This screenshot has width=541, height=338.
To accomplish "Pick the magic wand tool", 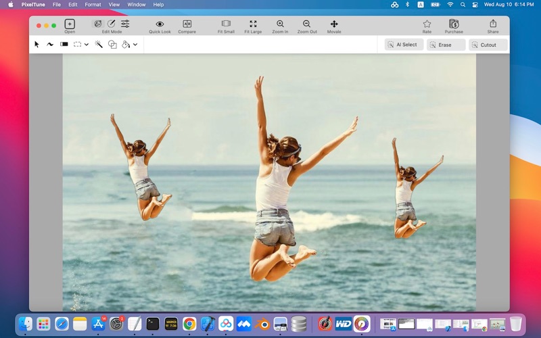I will (99, 45).
